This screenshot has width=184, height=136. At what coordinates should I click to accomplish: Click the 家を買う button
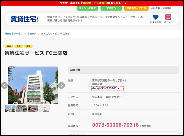pyautogui.click(x=111, y=8)
